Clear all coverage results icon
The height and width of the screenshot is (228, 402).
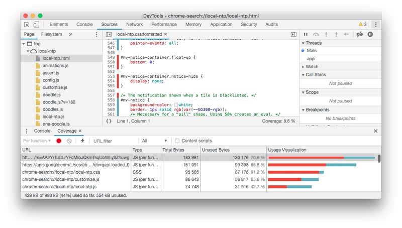point(69,141)
